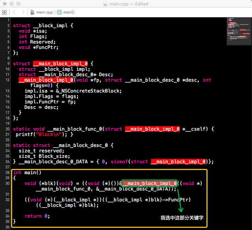
Task: Zoom the main.cpp window
Action: [18, 4]
